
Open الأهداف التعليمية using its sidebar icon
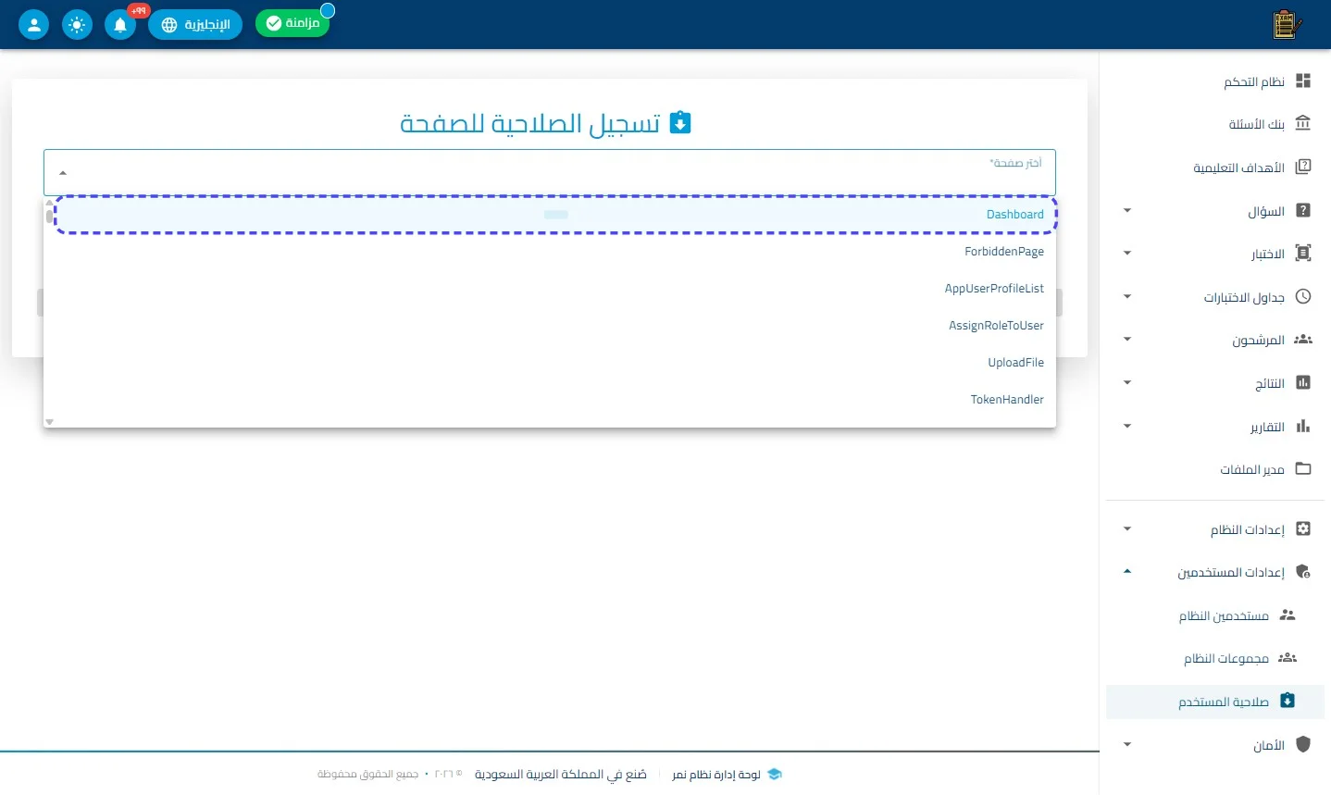(x=1303, y=168)
